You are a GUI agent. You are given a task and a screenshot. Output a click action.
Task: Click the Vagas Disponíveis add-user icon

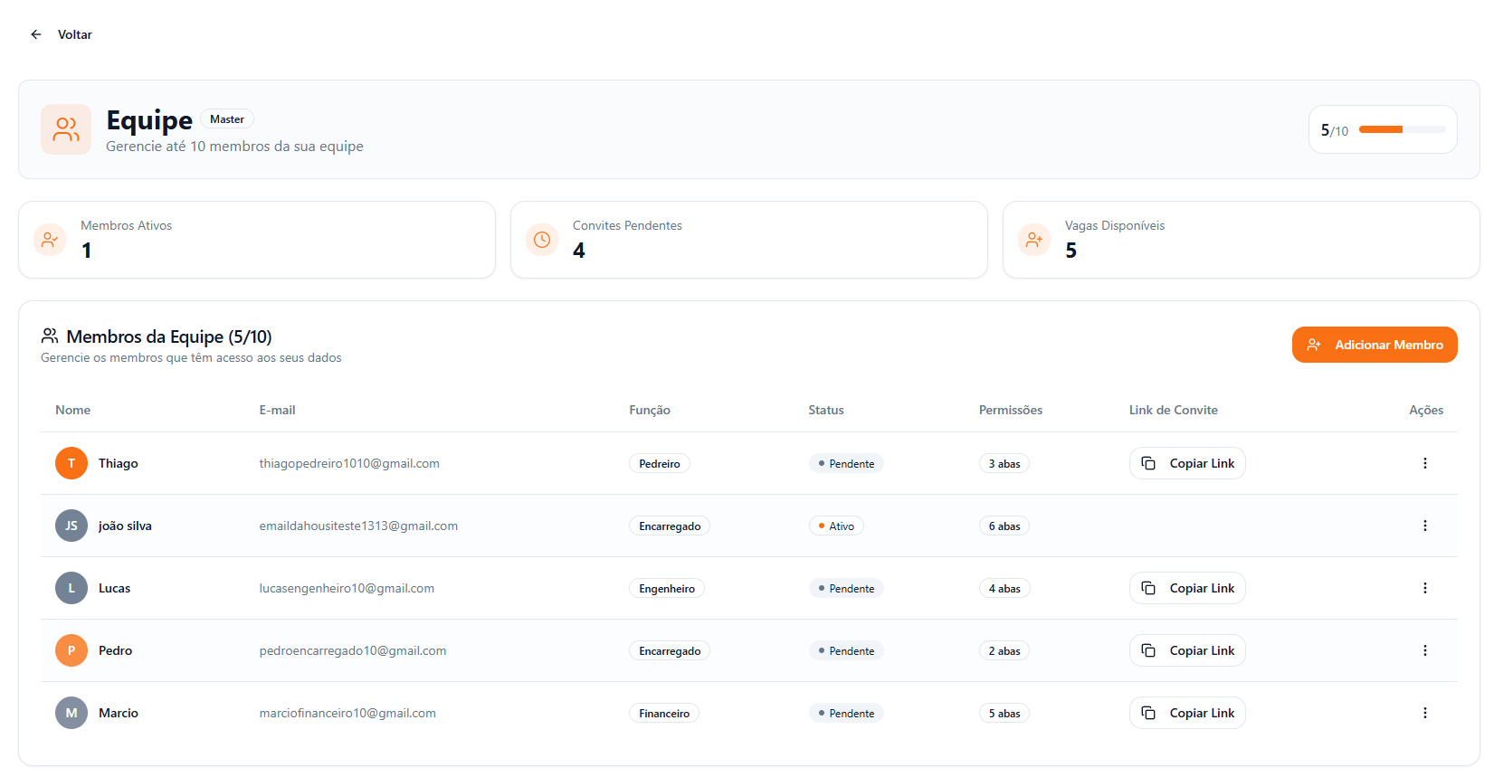click(1034, 240)
